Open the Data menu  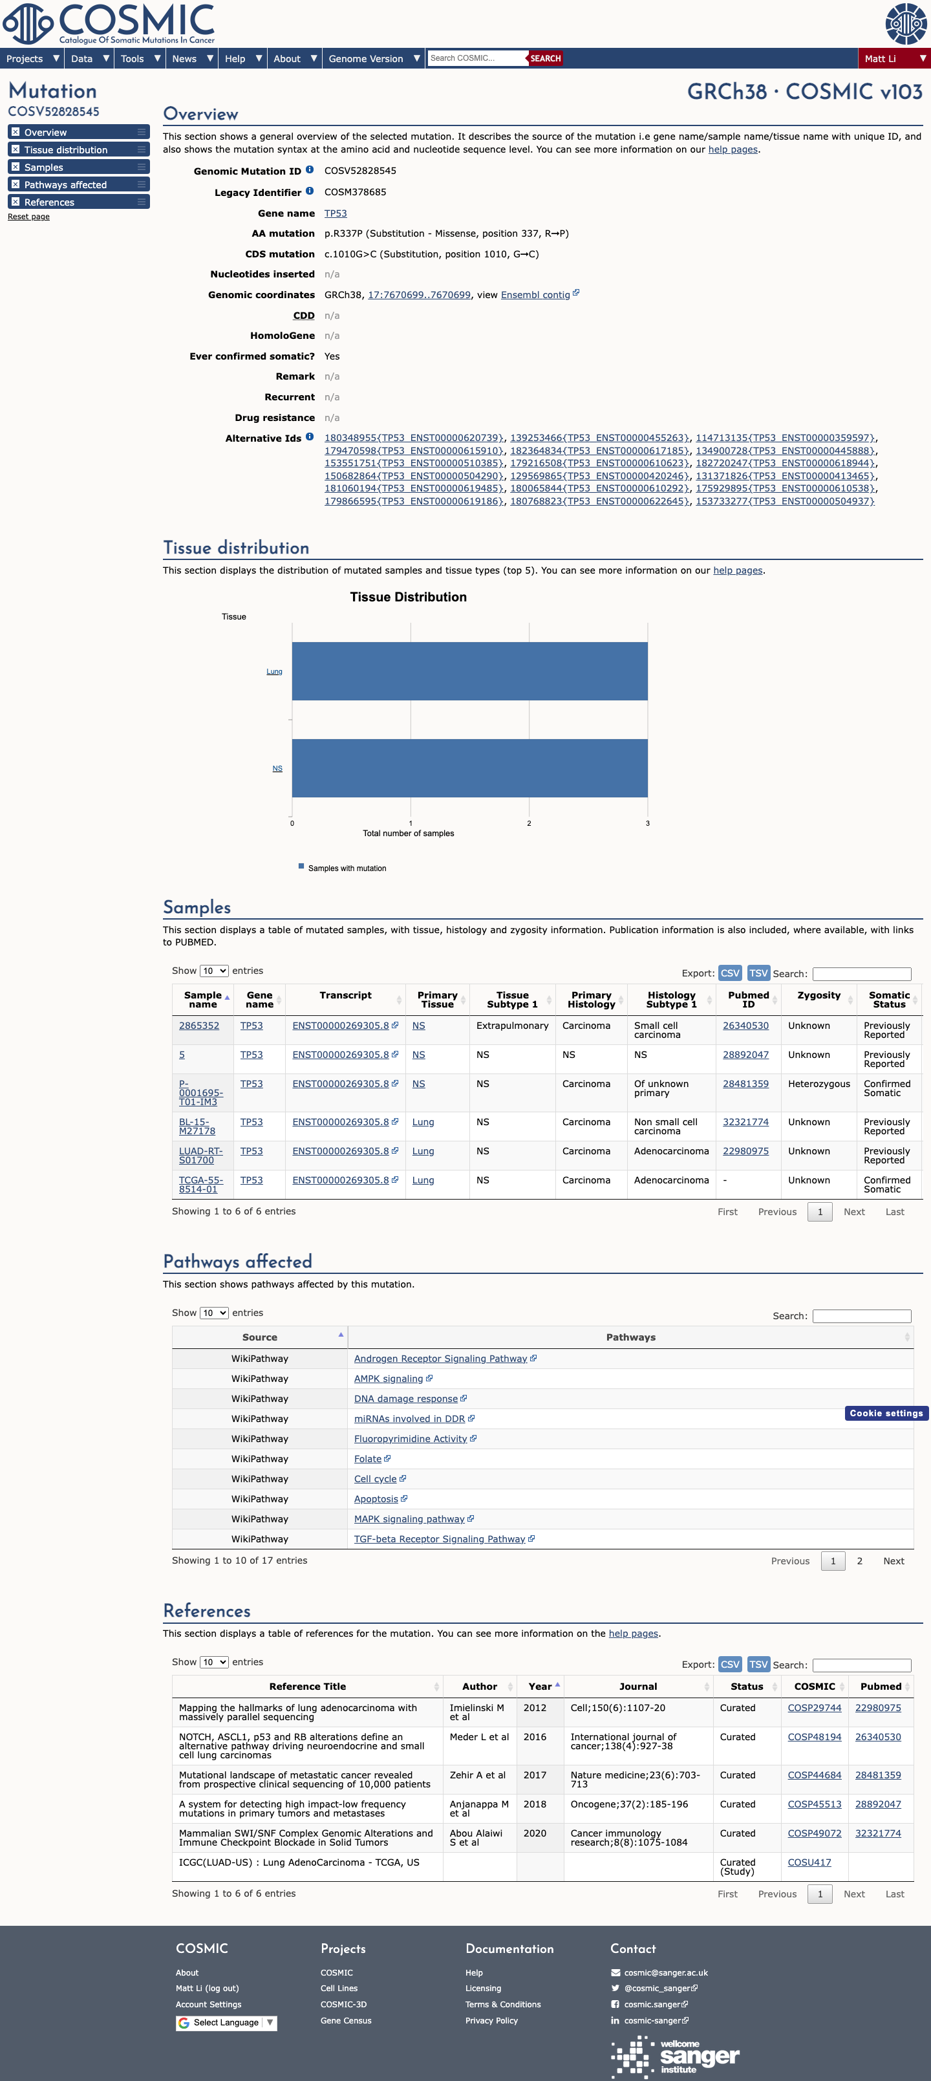(90, 58)
